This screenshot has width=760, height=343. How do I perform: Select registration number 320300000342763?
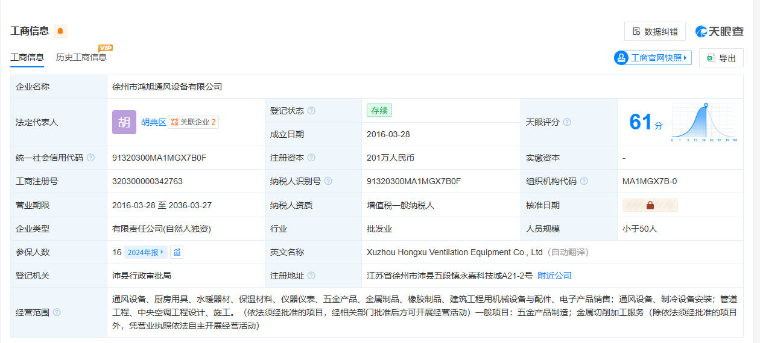tap(147, 181)
